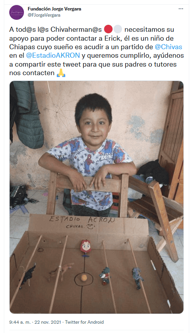This screenshot has width=195, height=333.
Task: Open the @Chivas mention
Action: (x=168, y=47)
